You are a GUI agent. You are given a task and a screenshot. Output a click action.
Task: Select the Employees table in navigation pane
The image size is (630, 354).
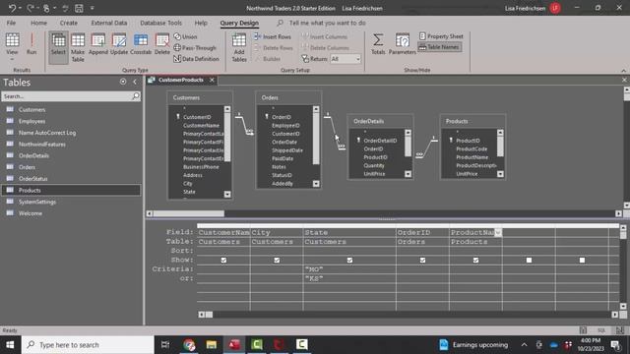[x=71, y=121]
